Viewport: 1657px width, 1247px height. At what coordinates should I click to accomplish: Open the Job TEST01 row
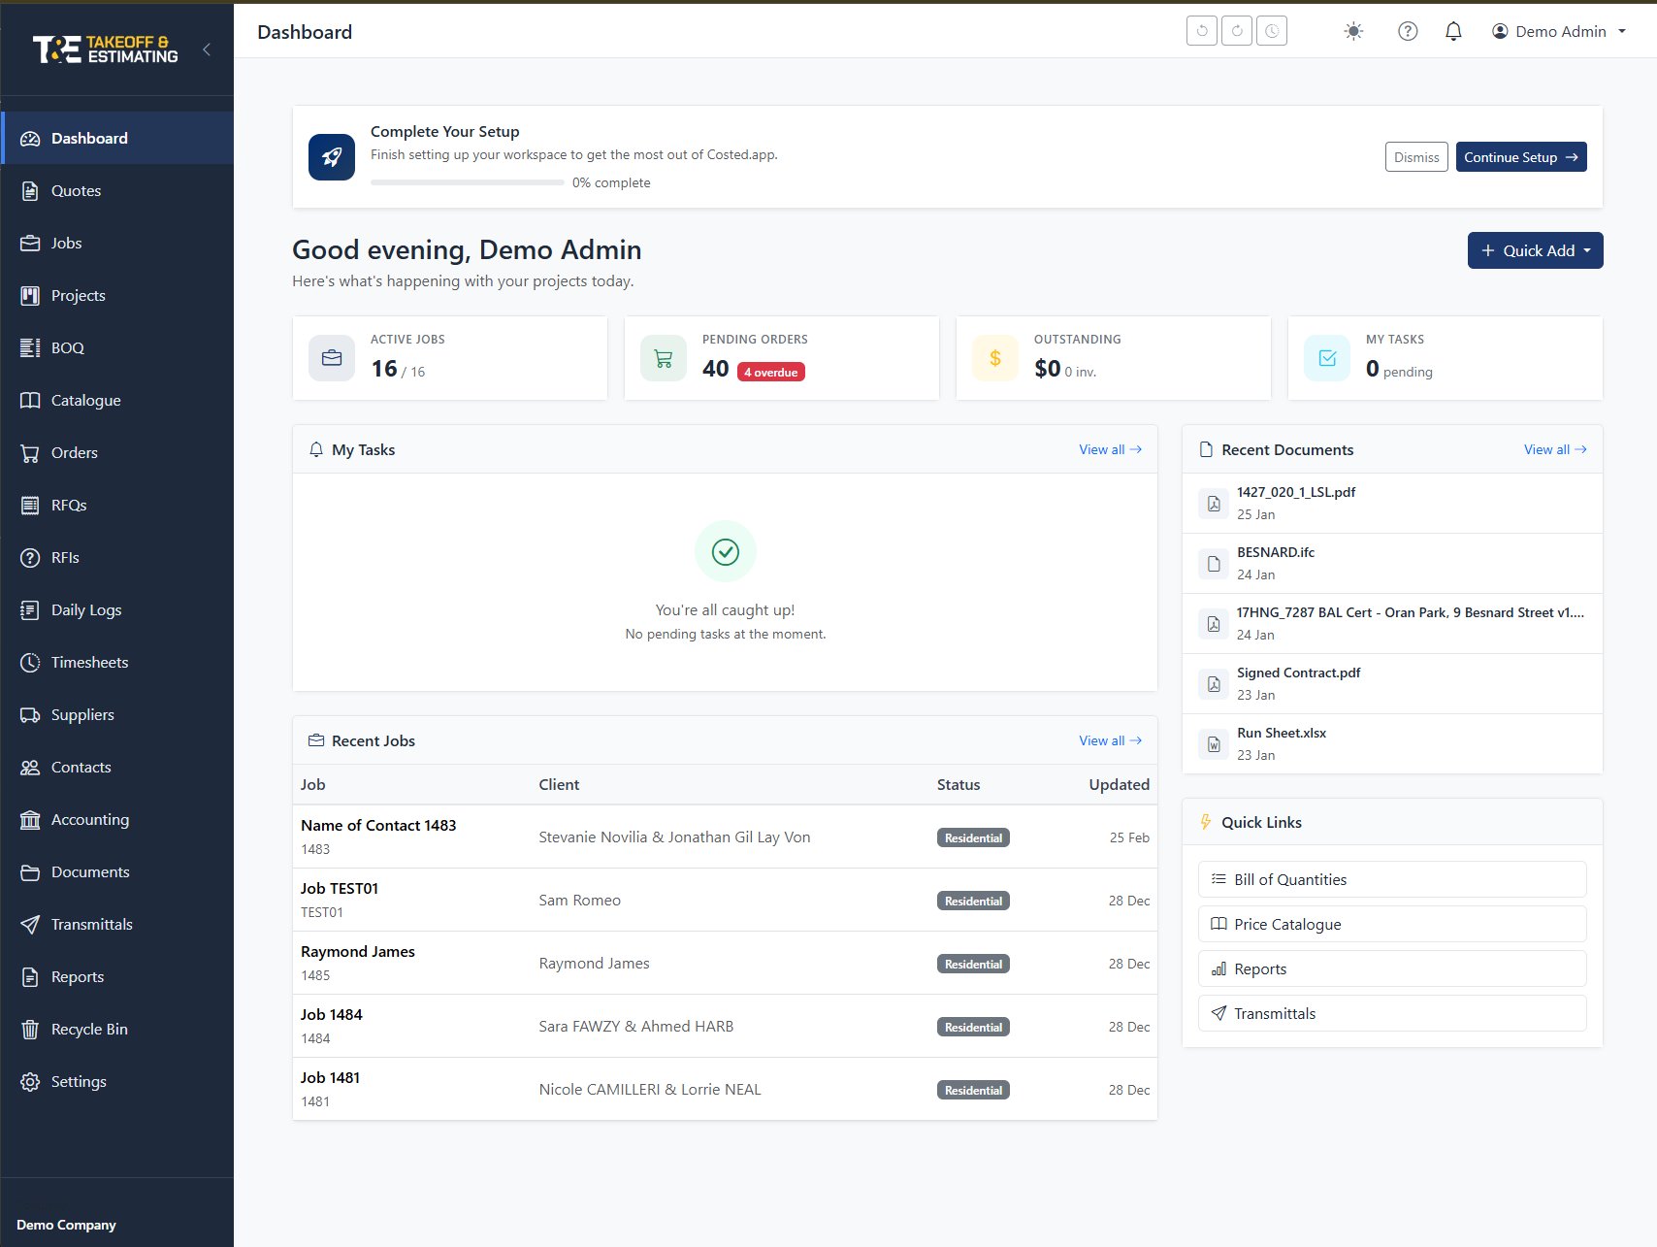click(x=725, y=900)
